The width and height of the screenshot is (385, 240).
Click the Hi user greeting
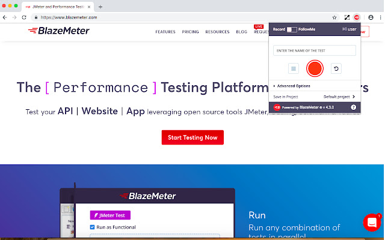tap(349, 29)
